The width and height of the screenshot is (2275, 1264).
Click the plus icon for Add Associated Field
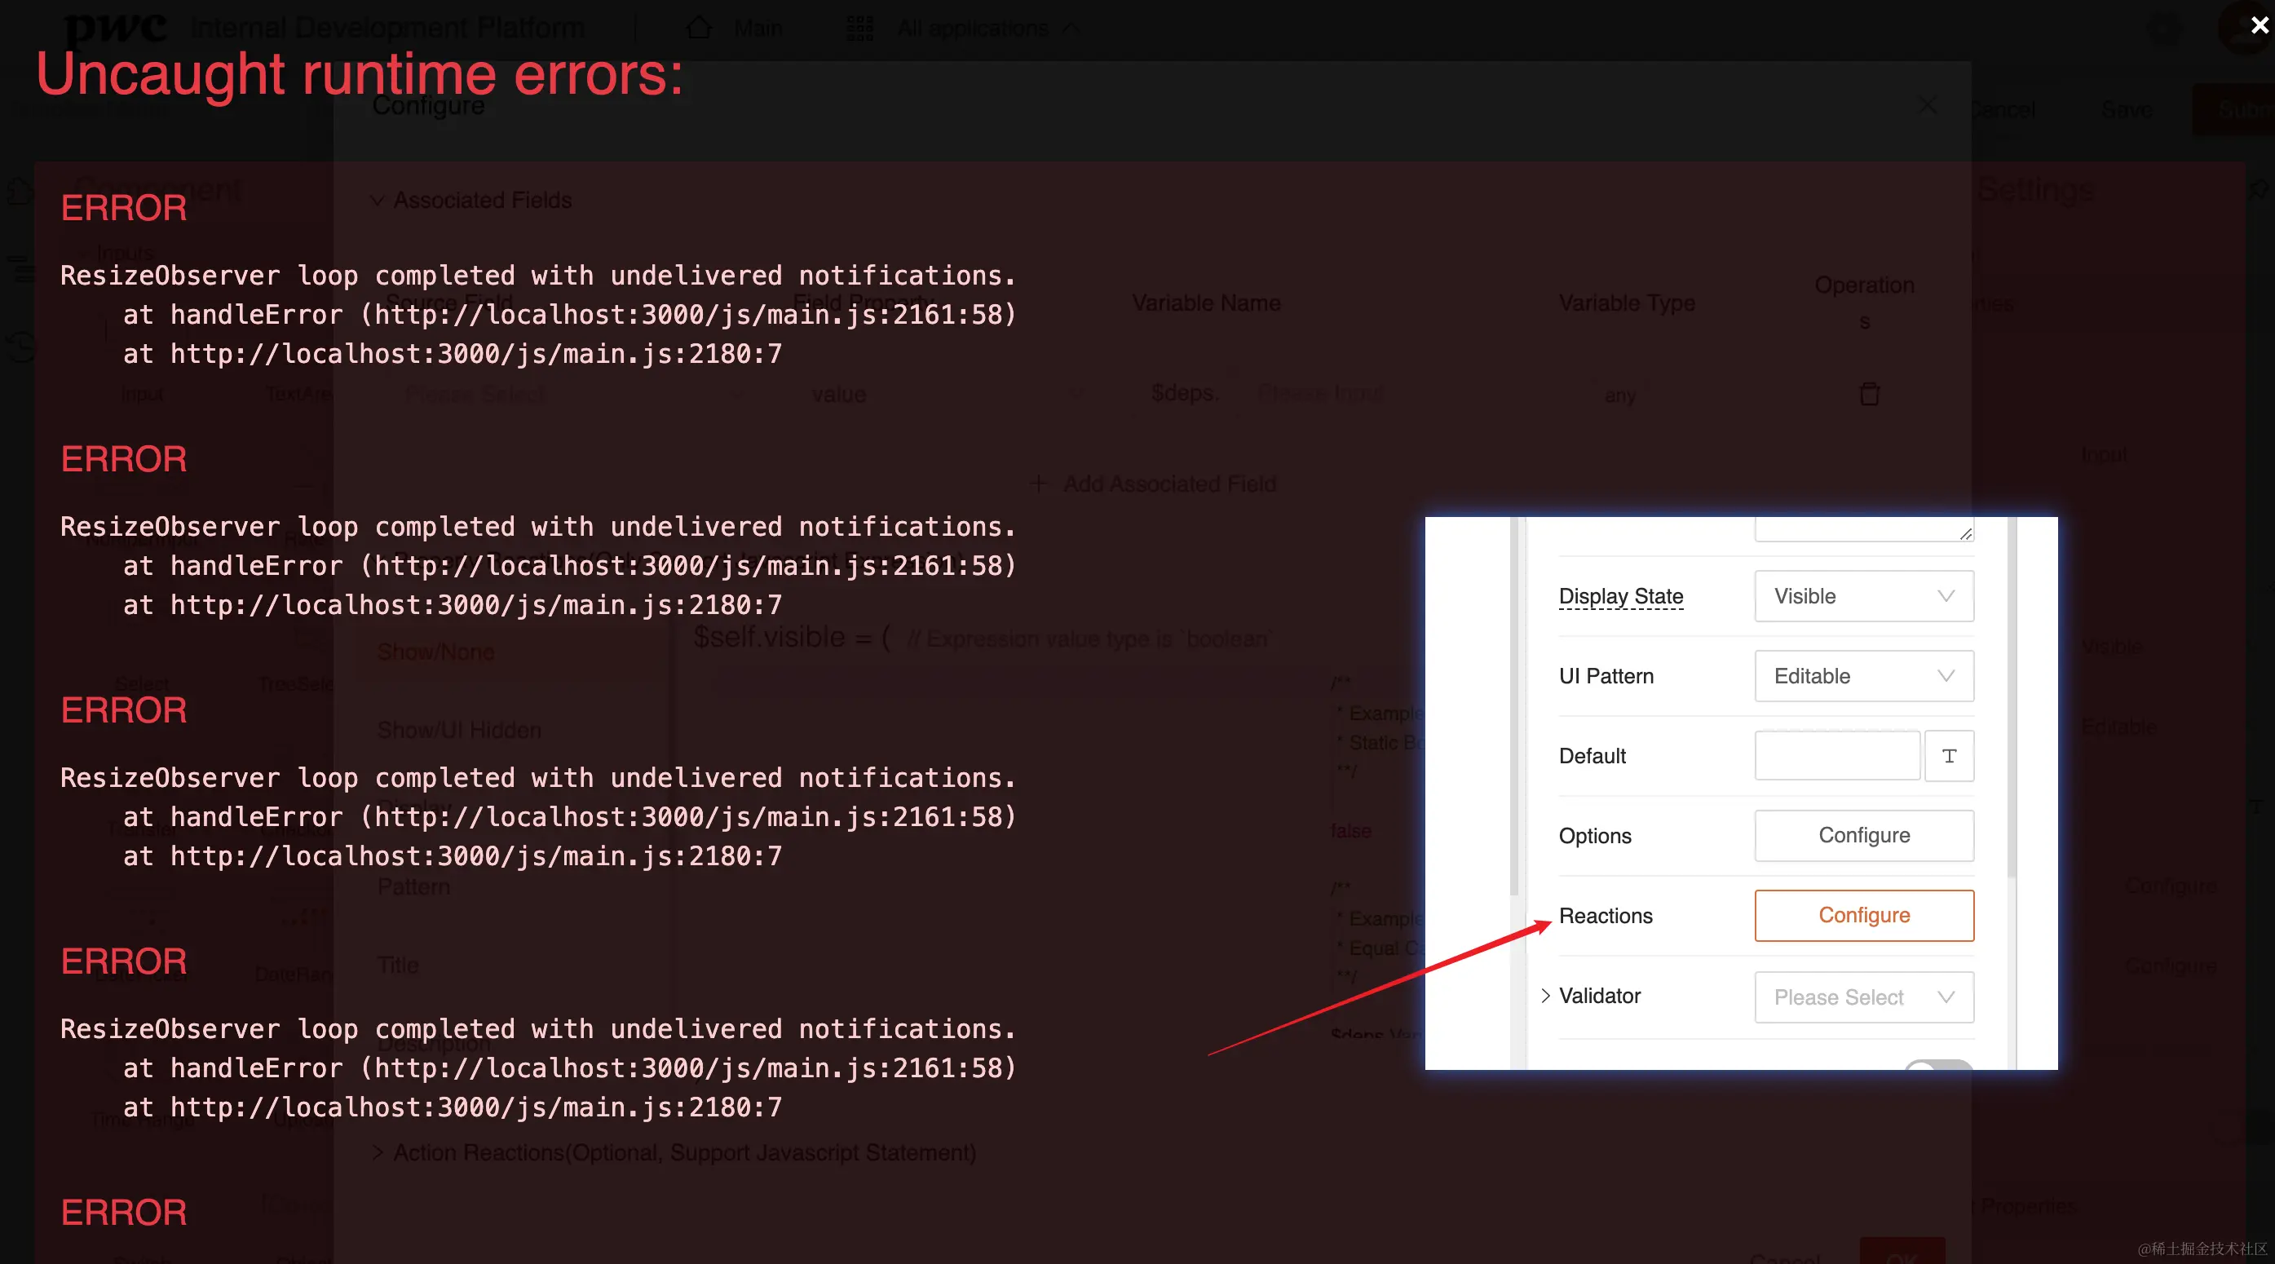[1039, 484]
